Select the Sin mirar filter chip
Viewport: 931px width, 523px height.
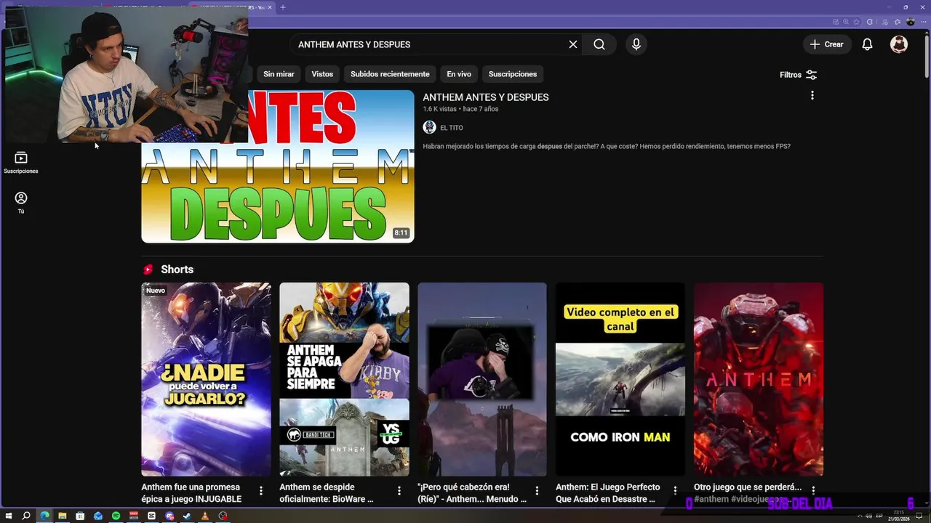pyautogui.click(x=279, y=74)
